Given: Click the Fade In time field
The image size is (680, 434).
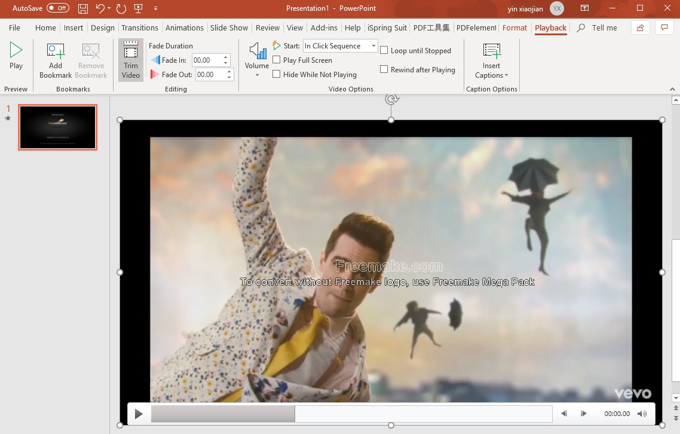Looking at the screenshot, I should click(x=206, y=60).
